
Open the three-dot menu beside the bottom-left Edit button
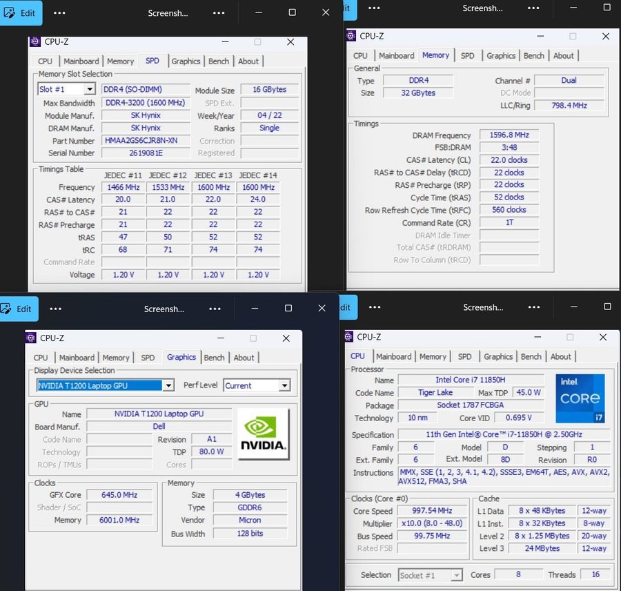pos(56,309)
